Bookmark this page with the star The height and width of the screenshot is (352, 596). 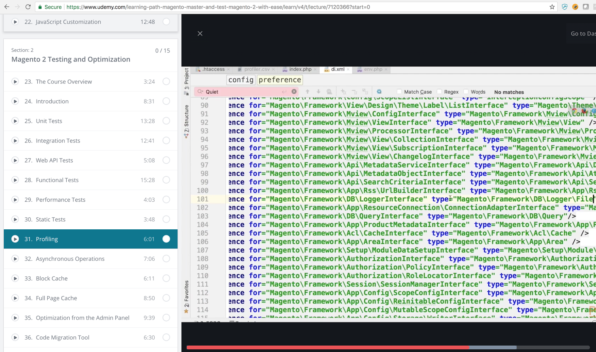552,7
